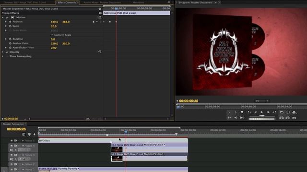Expand the Position property

click(x=6, y=22)
